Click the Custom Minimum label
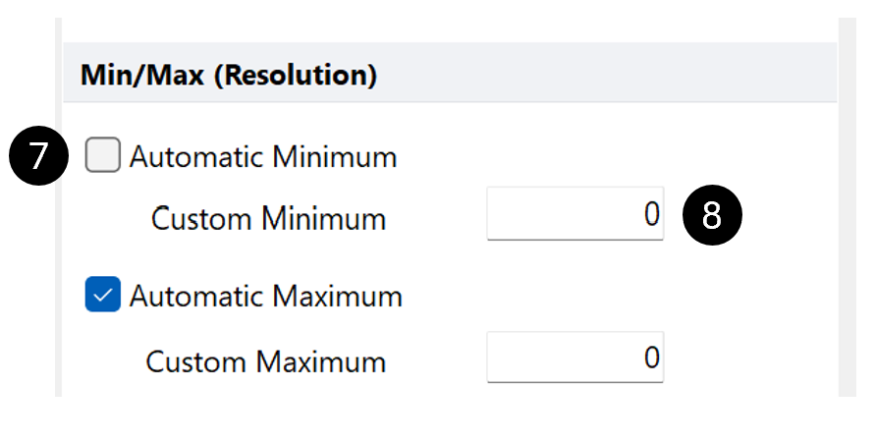 268,218
